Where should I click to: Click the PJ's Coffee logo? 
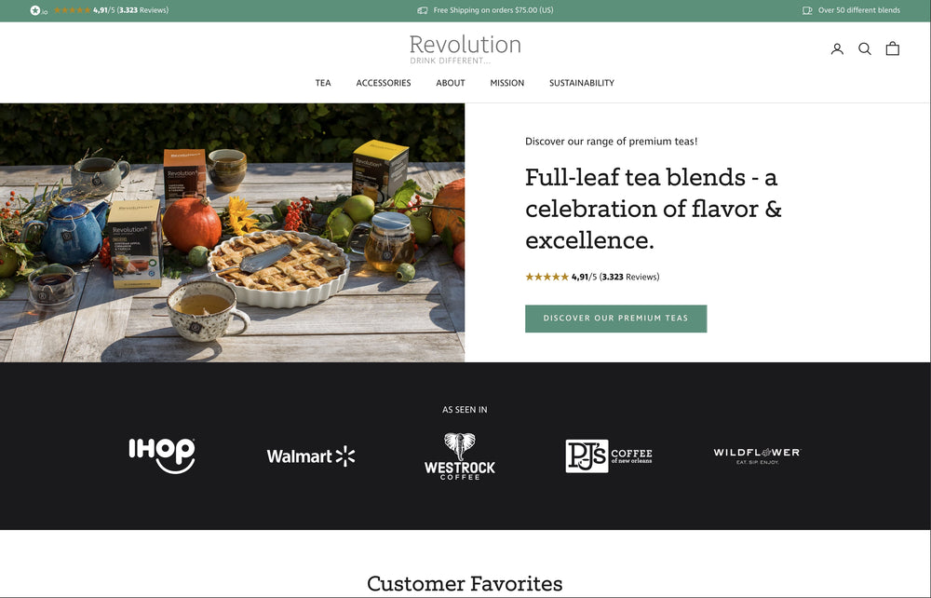609,456
